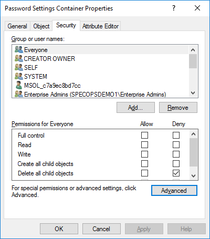Image resolution: width=210 pixels, height=239 pixels.
Task: Select the Everyone group icon
Action: coord(19,49)
